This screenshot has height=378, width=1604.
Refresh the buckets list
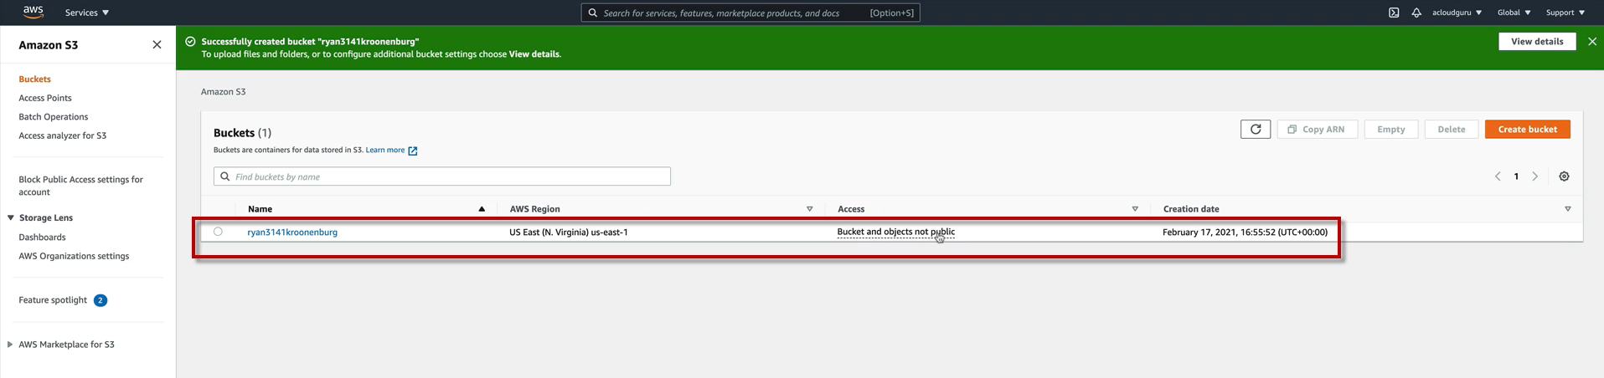pos(1255,130)
